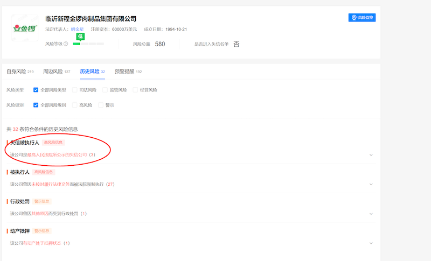Click the risk total value 580
Screen dimensions: 431x261
pyautogui.click(x=160, y=44)
